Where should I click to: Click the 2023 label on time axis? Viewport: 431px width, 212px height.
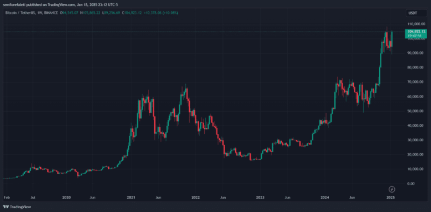(x=260, y=197)
